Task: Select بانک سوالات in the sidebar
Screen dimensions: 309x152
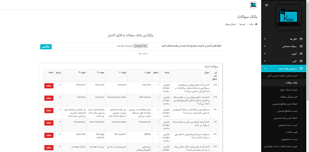Action: (x=284, y=83)
